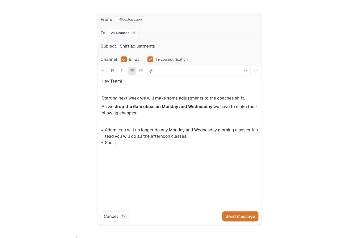Open the All Coaches recipient selector
359x238 pixels.
124,33
